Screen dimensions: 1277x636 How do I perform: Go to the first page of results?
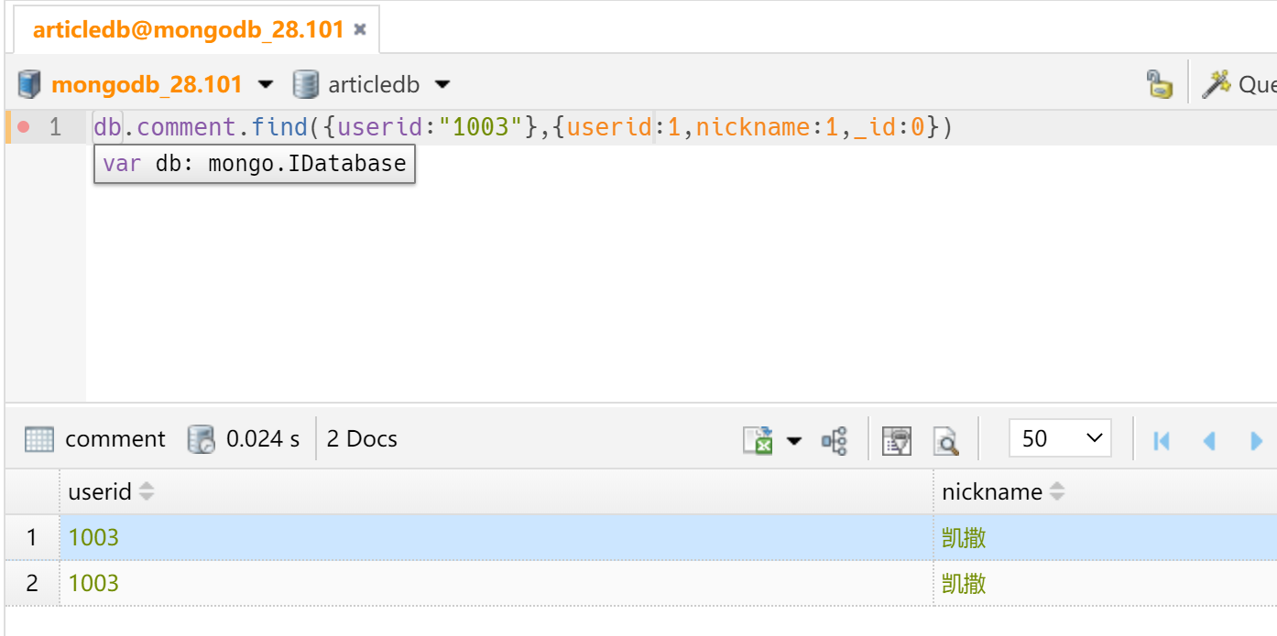[1162, 440]
